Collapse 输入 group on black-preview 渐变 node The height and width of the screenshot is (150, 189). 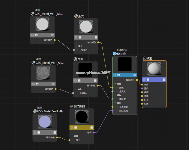[x=76, y=89]
